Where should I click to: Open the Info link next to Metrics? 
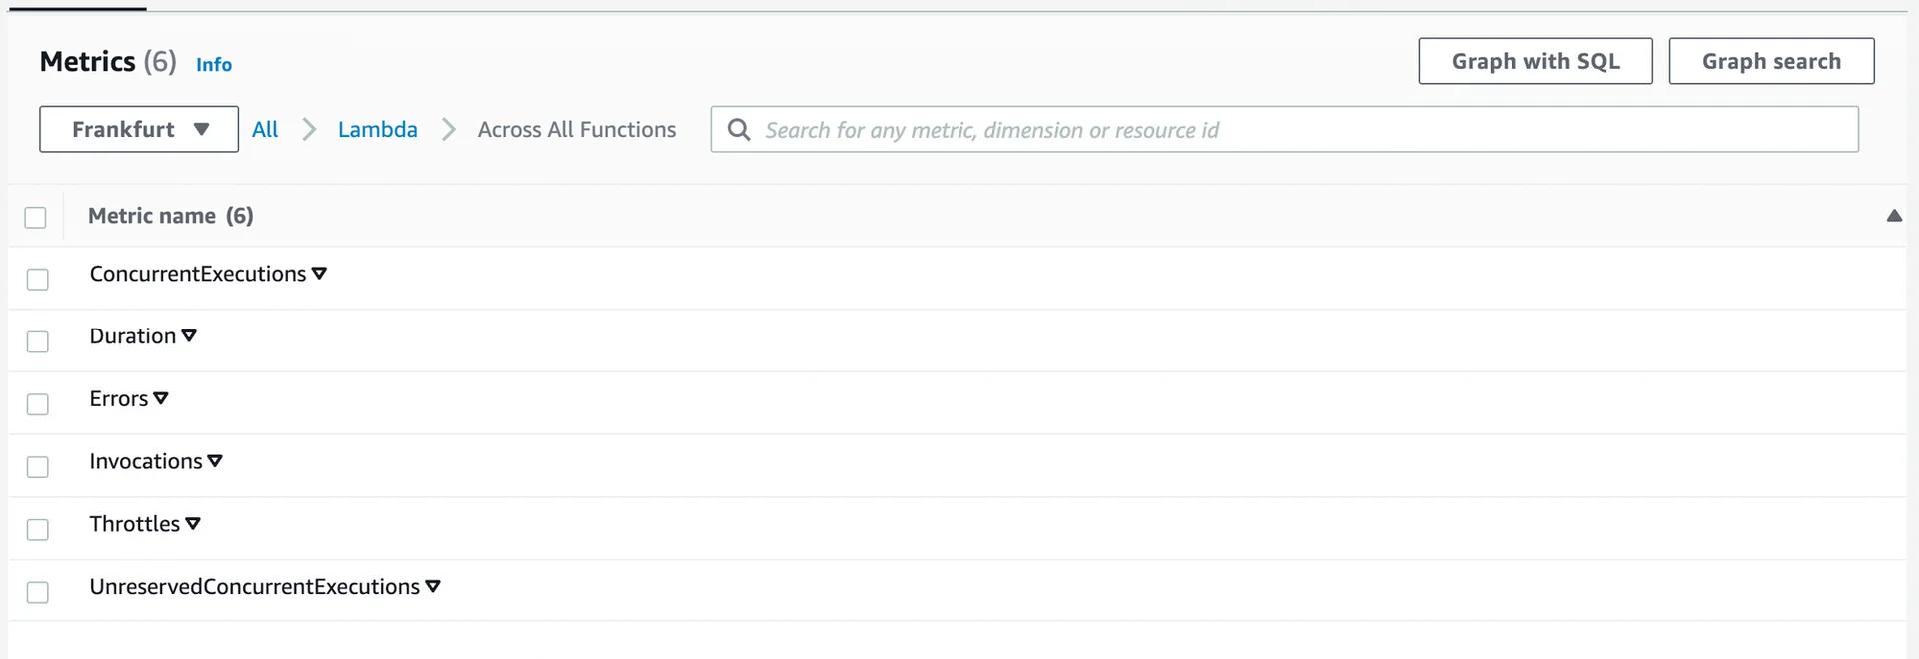point(213,64)
